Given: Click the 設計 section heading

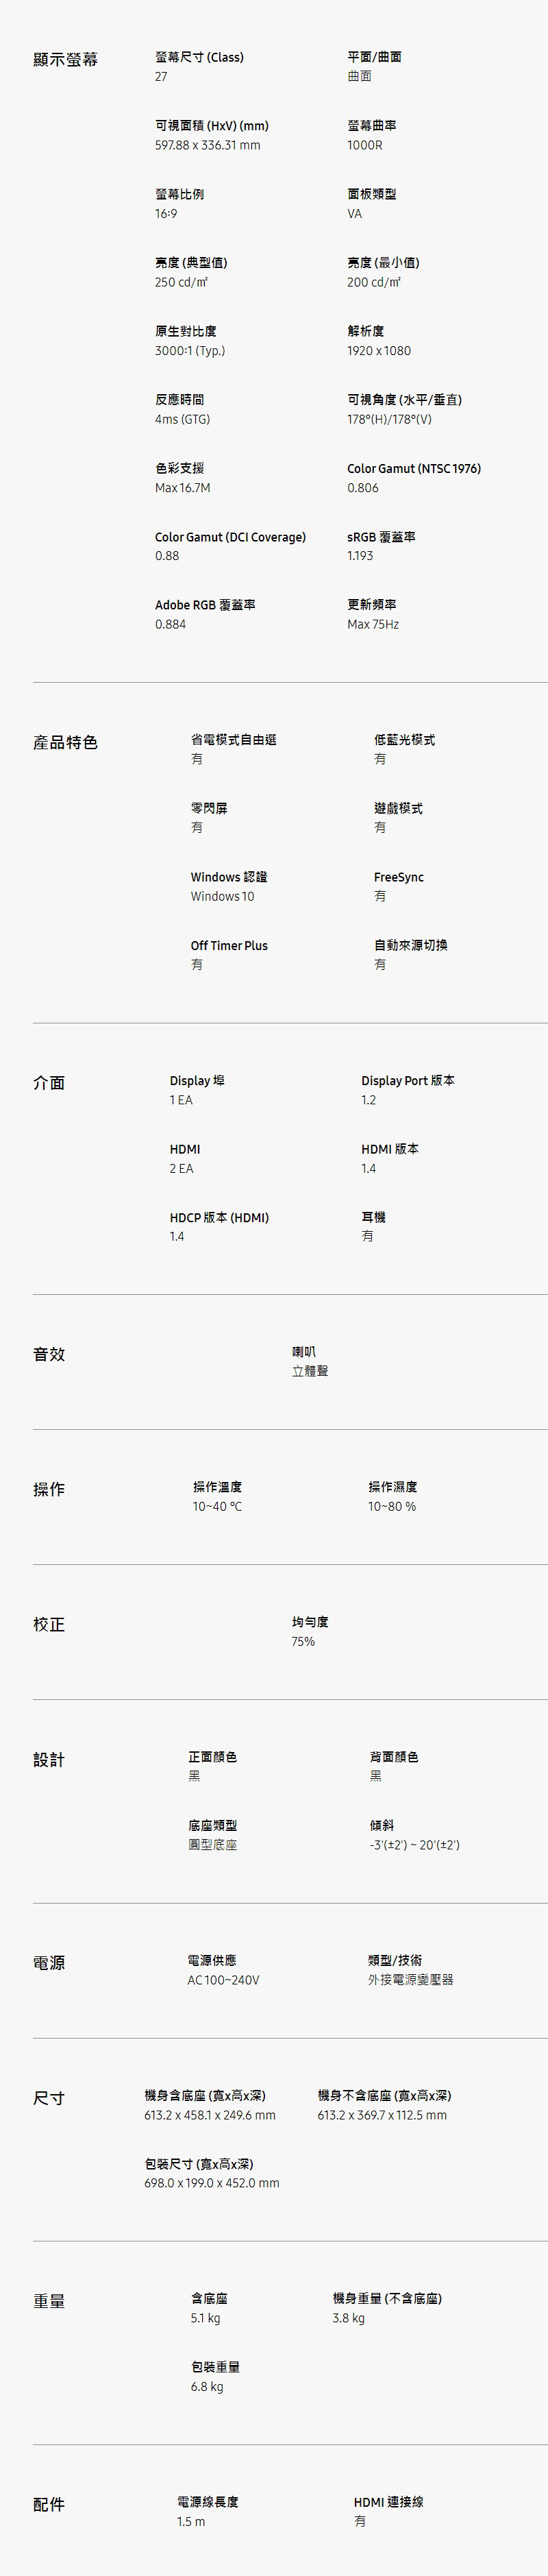Looking at the screenshot, I should pyautogui.click(x=49, y=1759).
